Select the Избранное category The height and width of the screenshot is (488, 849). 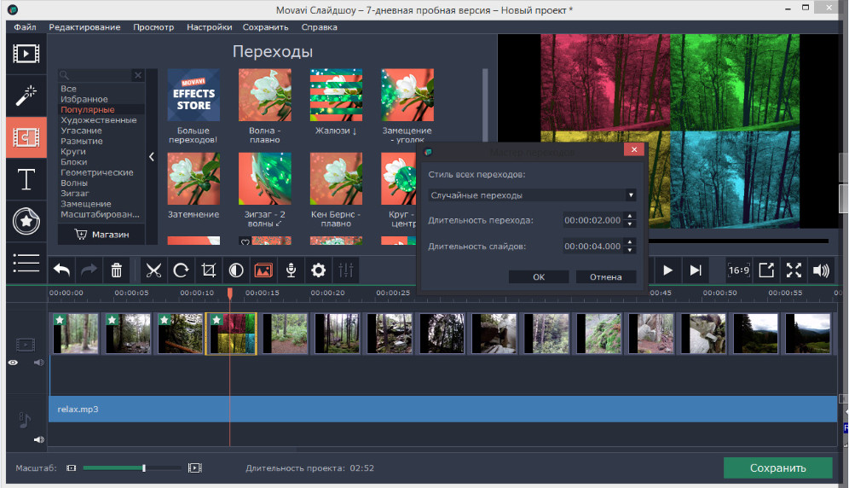pos(84,99)
